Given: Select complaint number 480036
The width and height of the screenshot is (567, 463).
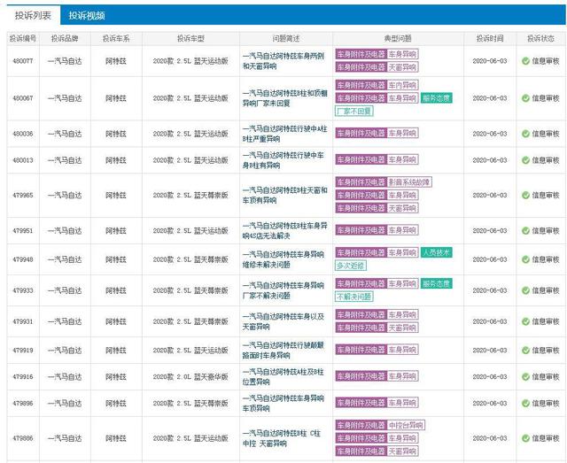Looking at the screenshot, I should coord(23,134).
